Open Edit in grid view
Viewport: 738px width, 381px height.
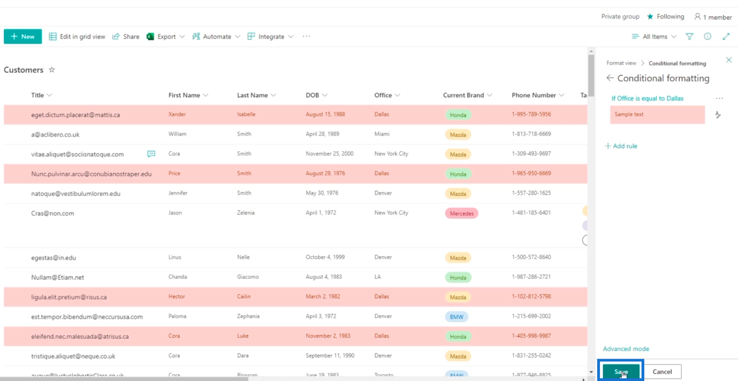pos(77,36)
